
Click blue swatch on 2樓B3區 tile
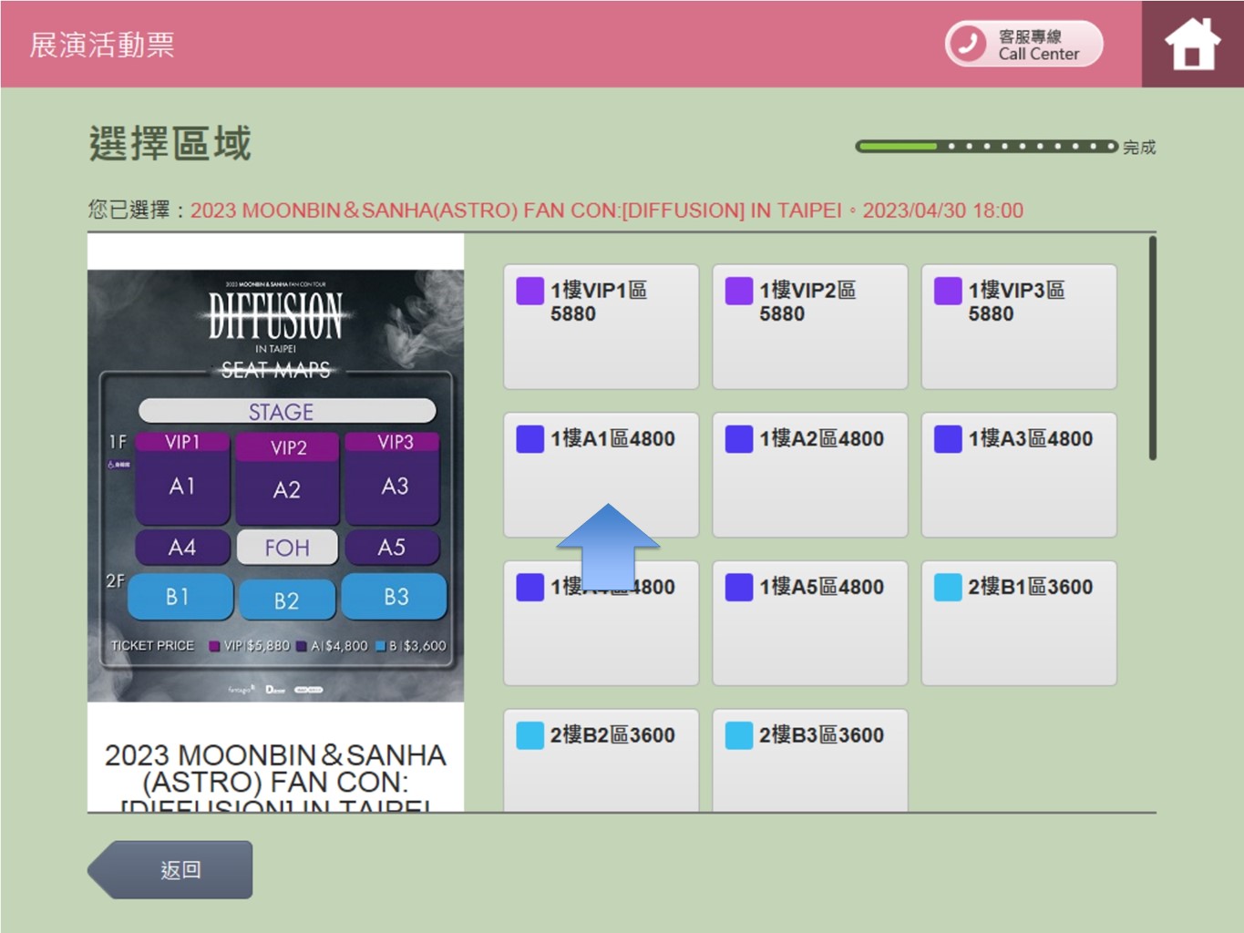pyautogui.click(x=739, y=735)
